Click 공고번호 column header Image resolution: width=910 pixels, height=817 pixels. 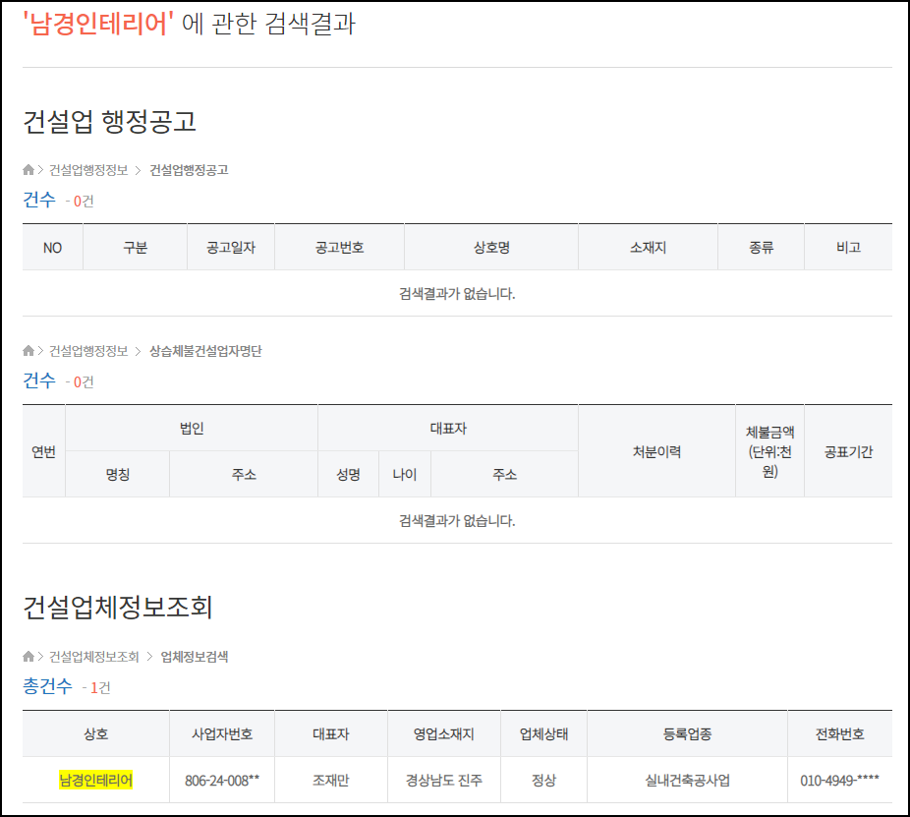(x=339, y=248)
